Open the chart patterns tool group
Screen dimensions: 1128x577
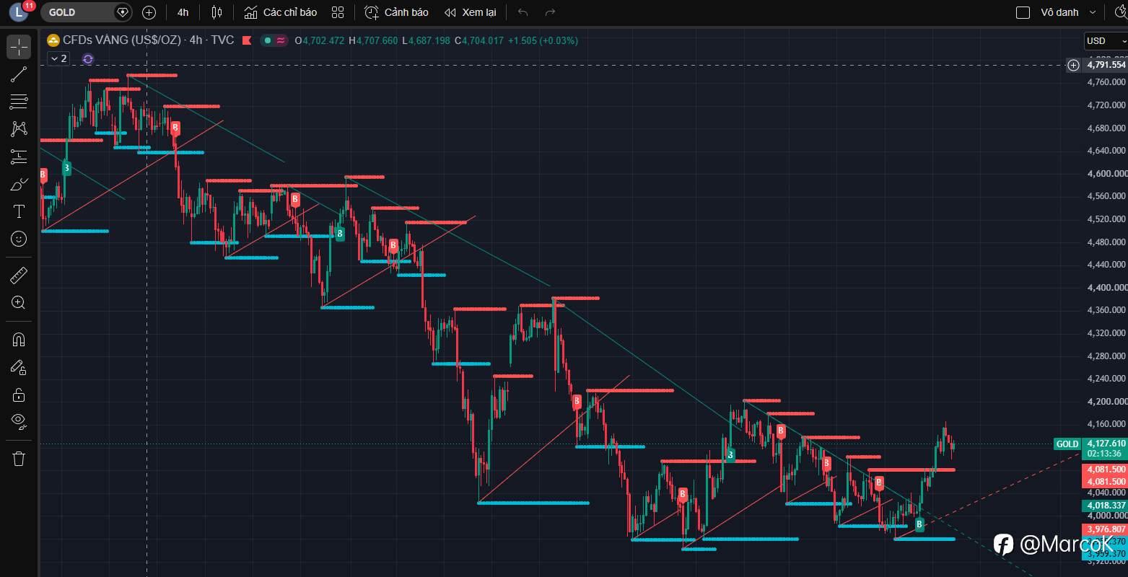point(19,128)
